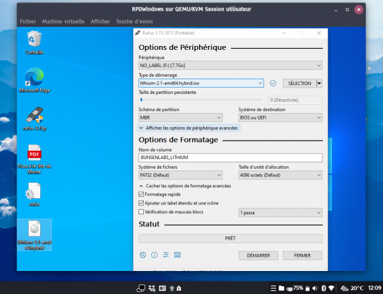Expand Afficher les options de périphérique avancées
Screen dimensions: 383x294
188,128
